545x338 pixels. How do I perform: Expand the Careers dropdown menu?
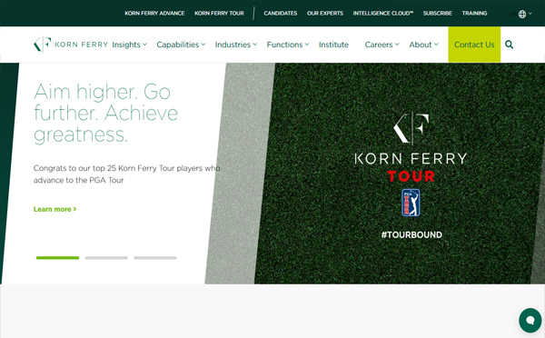tap(381, 45)
